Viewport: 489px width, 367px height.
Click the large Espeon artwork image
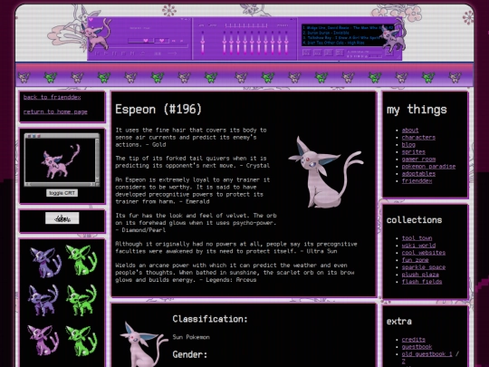point(326,172)
